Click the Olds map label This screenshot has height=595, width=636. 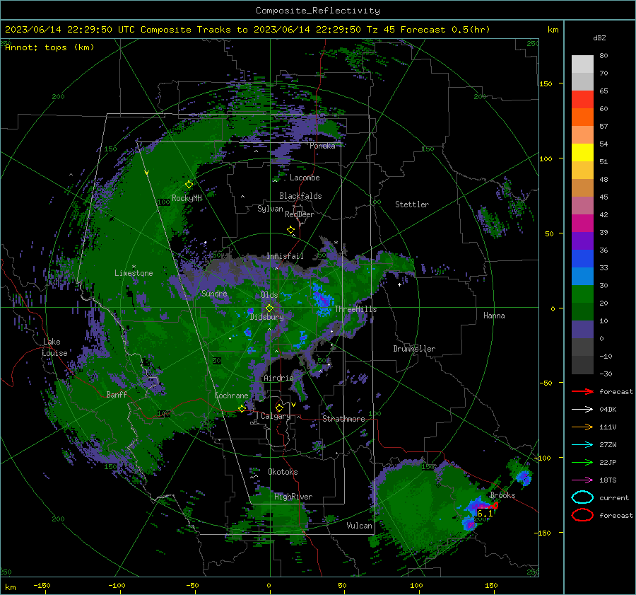[269, 295]
